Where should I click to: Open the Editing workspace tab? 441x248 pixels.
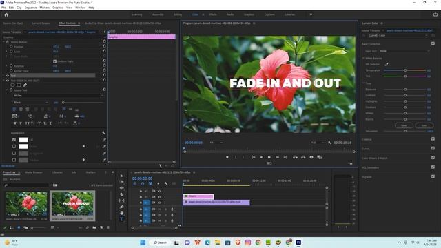point(178,14)
